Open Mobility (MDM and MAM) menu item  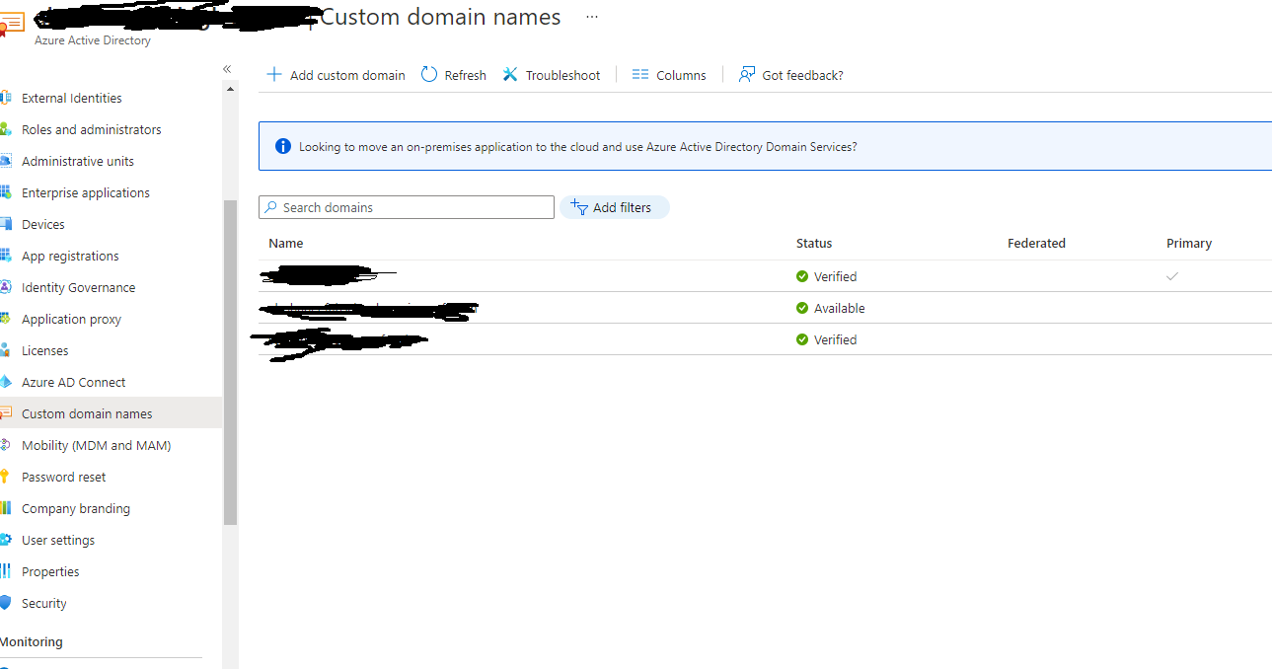[97, 445]
